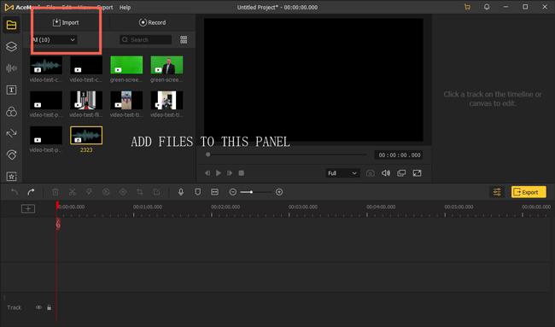Image resolution: width=555 pixels, height=327 pixels.
Task: Switch to the Import tab
Action: coord(66,22)
